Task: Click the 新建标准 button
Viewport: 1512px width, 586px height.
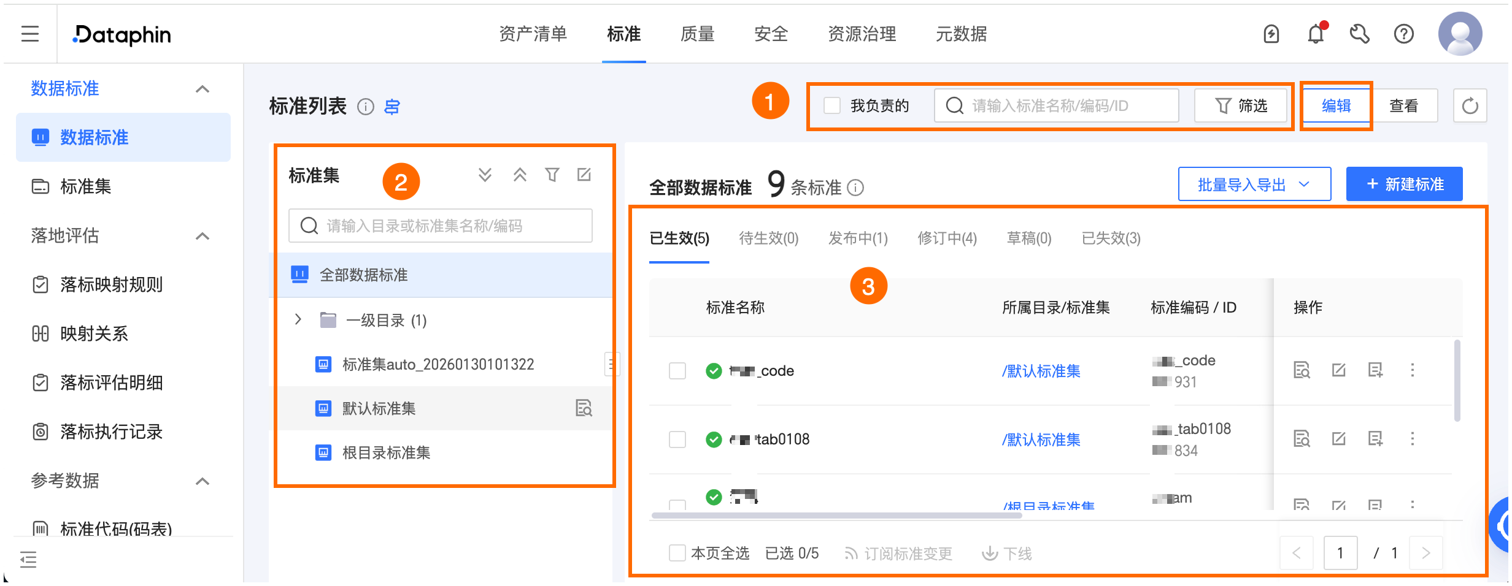Action: 1404,184
